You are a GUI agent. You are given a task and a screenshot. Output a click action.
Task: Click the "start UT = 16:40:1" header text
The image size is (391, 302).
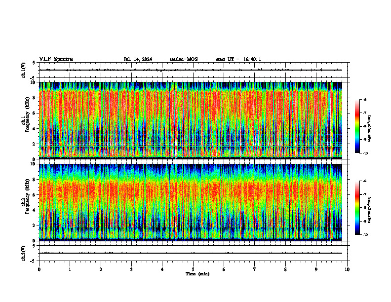coord(238,59)
